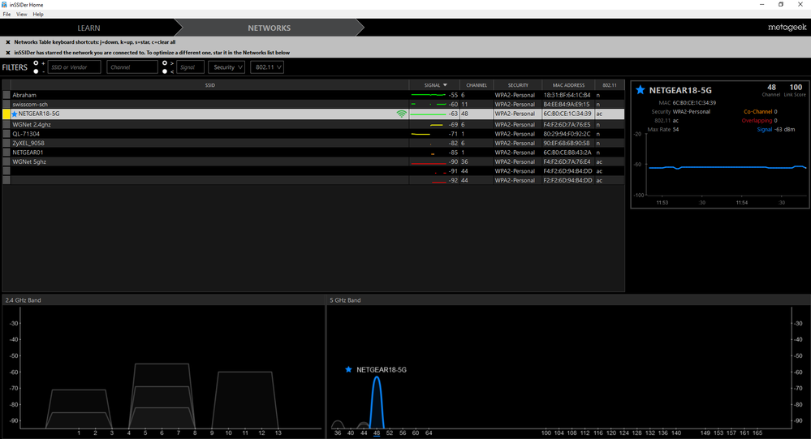Switch to the NETWORKS tab
Viewport: 811px width, 439px height.
click(269, 28)
